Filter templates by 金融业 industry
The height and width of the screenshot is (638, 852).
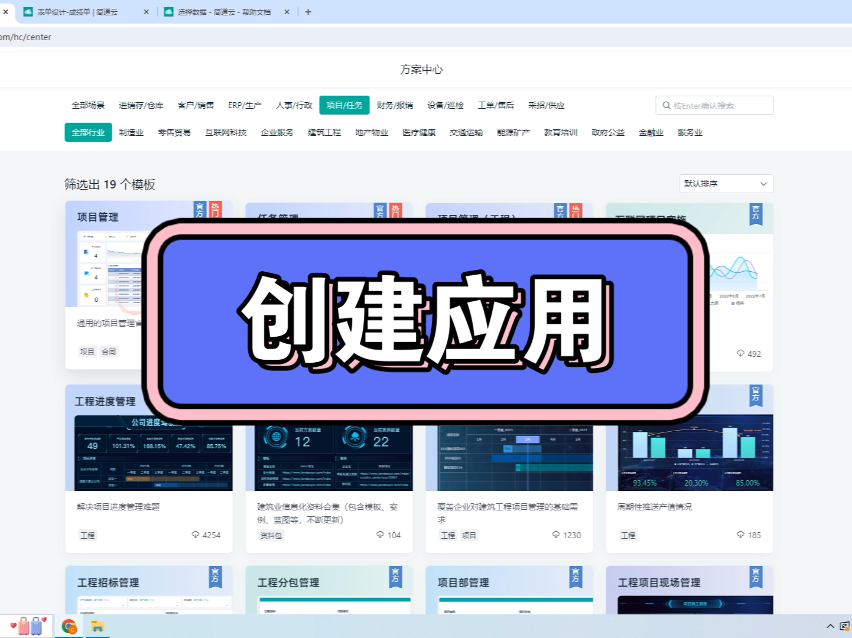pyautogui.click(x=651, y=132)
